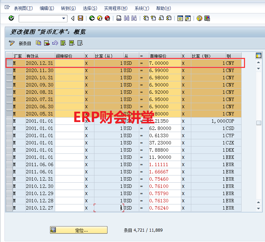This screenshot has height=242, width=265.
Task: Click the 定位... button
Action: click(x=79, y=230)
